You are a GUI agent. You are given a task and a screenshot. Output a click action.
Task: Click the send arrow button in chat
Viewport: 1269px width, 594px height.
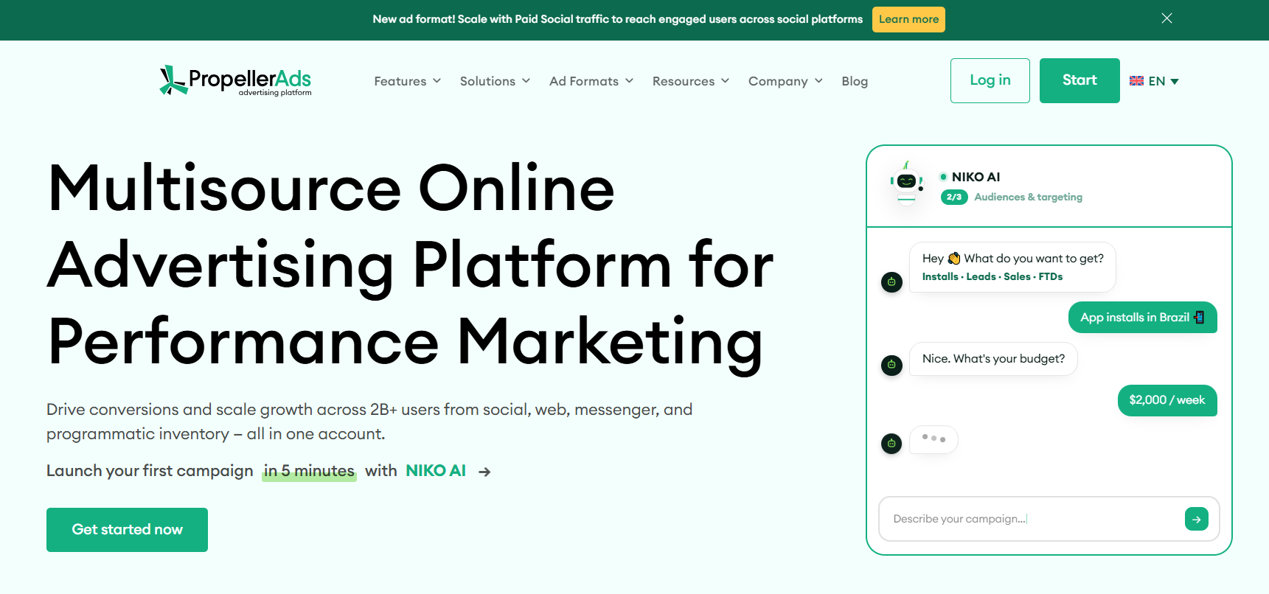[x=1197, y=519]
